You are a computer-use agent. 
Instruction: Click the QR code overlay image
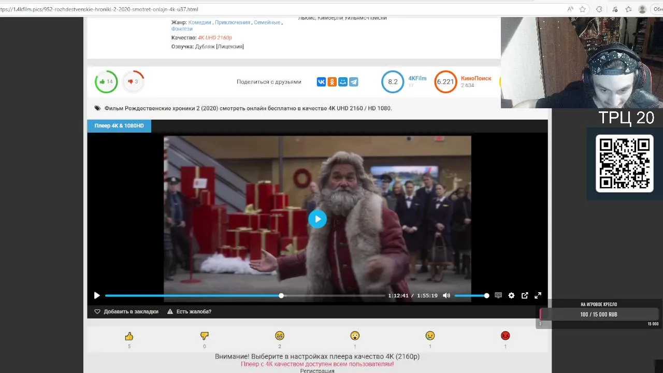tap(625, 163)
